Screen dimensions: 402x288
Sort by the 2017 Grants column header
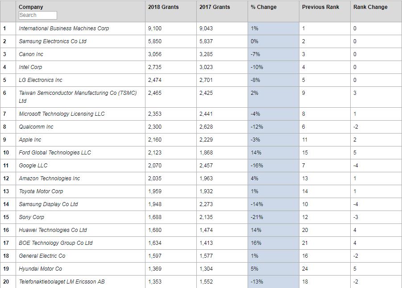(215, 7)
